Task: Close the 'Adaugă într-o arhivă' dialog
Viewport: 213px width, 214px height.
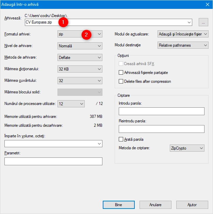Action: coord(208,4)
